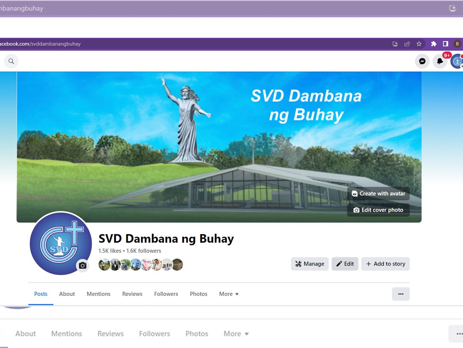Open Facebook search via magnifier icon
463x348 pixels.
click(11, 61)
